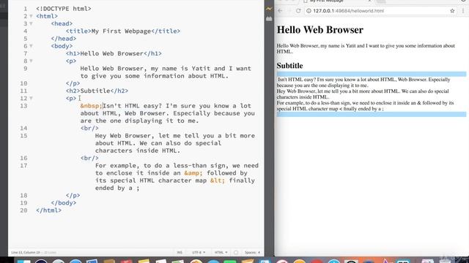
Task: Click the closing /html tag on line 20
Action: [x=48, y=210]
